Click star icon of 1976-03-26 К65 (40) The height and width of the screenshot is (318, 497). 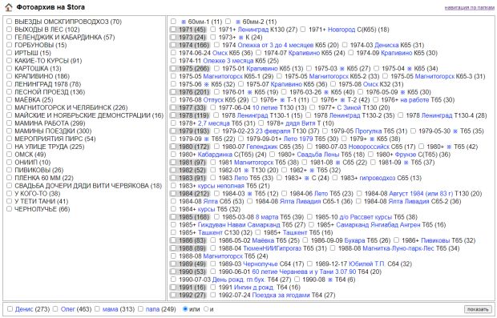[326, 92]
